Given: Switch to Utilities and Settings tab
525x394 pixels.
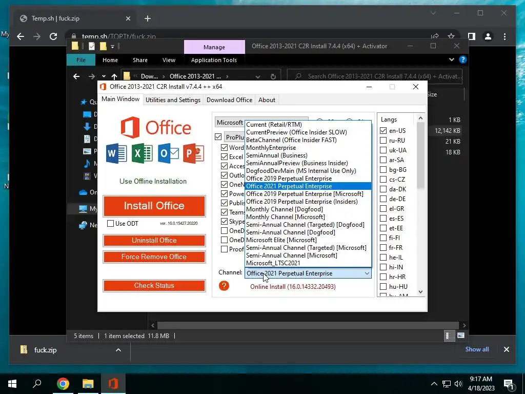Looking at the screenshot, I should [x=173, y=100].
